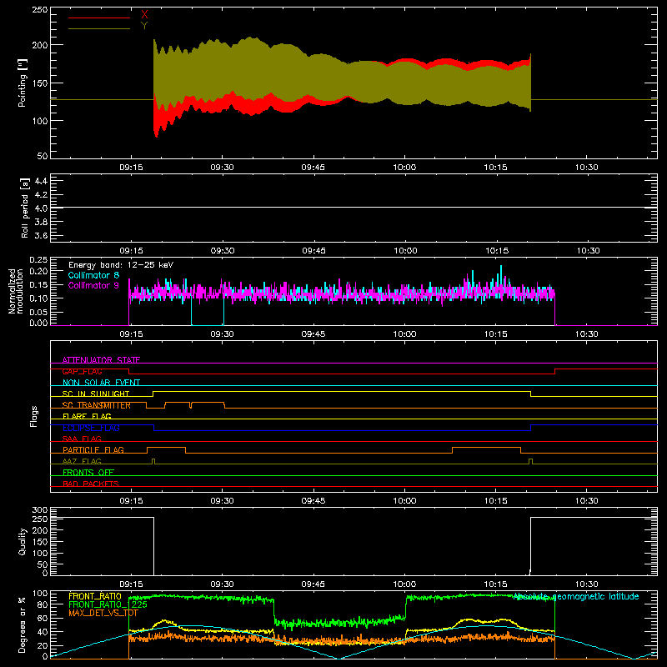Click the 'Roll period [s]' axis label
The image size is (667, 667).
tap(24, 208)
